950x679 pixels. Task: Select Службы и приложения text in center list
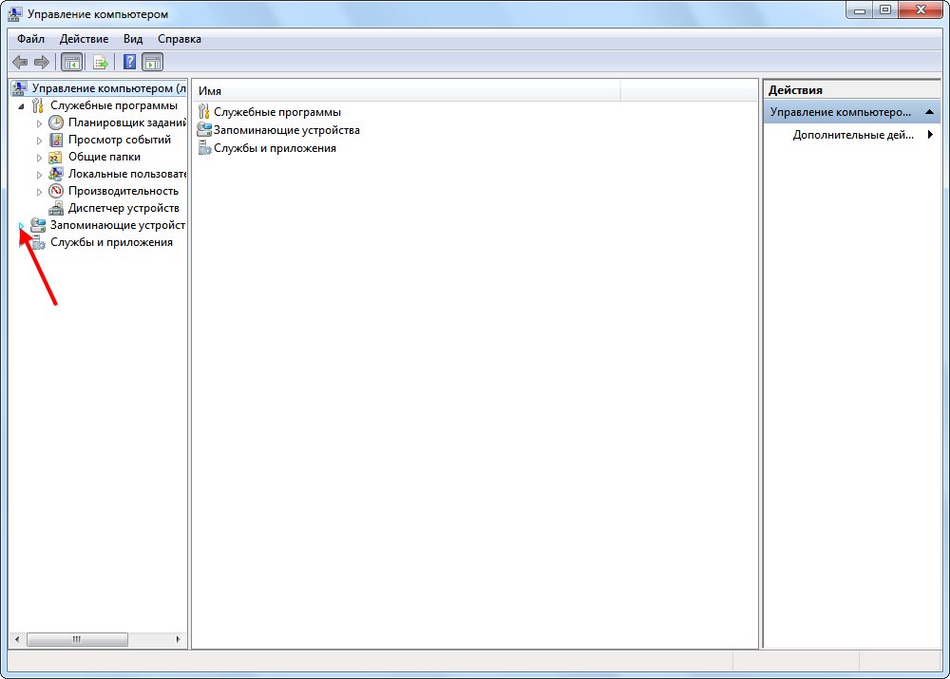click(275, 148)
